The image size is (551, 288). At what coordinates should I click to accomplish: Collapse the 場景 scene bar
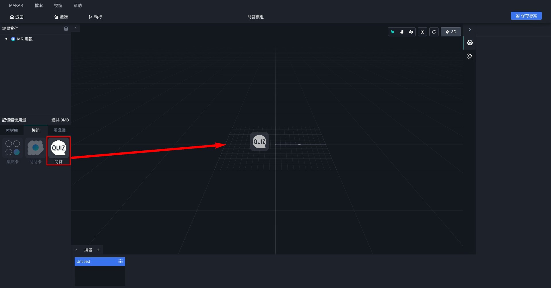coord(76,250)
